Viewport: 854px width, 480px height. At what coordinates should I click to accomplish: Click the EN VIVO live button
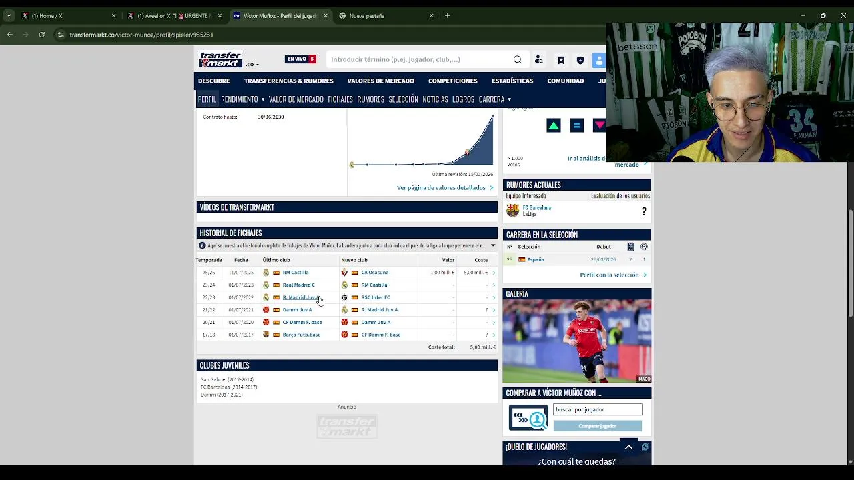point(300,59)
